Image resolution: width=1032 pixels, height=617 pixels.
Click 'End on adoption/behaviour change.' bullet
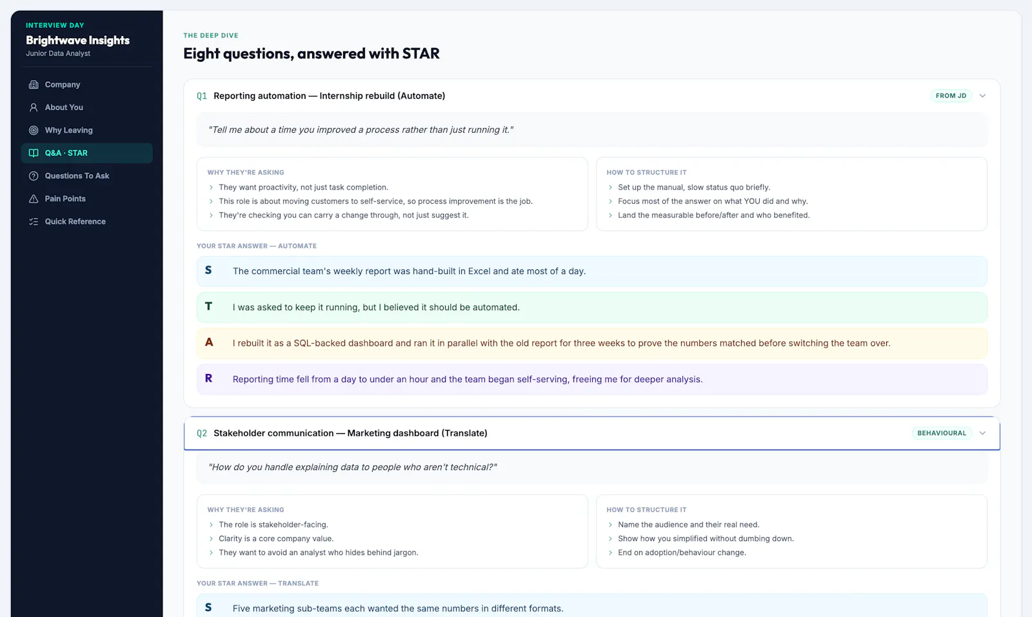[x=682, y=553]
